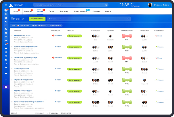Open the shopping cart icon in the left sidebar
The width and height of the screenshot is (174, 117).
(6, 56)
